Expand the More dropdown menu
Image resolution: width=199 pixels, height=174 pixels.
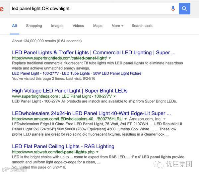click(117, 26)
